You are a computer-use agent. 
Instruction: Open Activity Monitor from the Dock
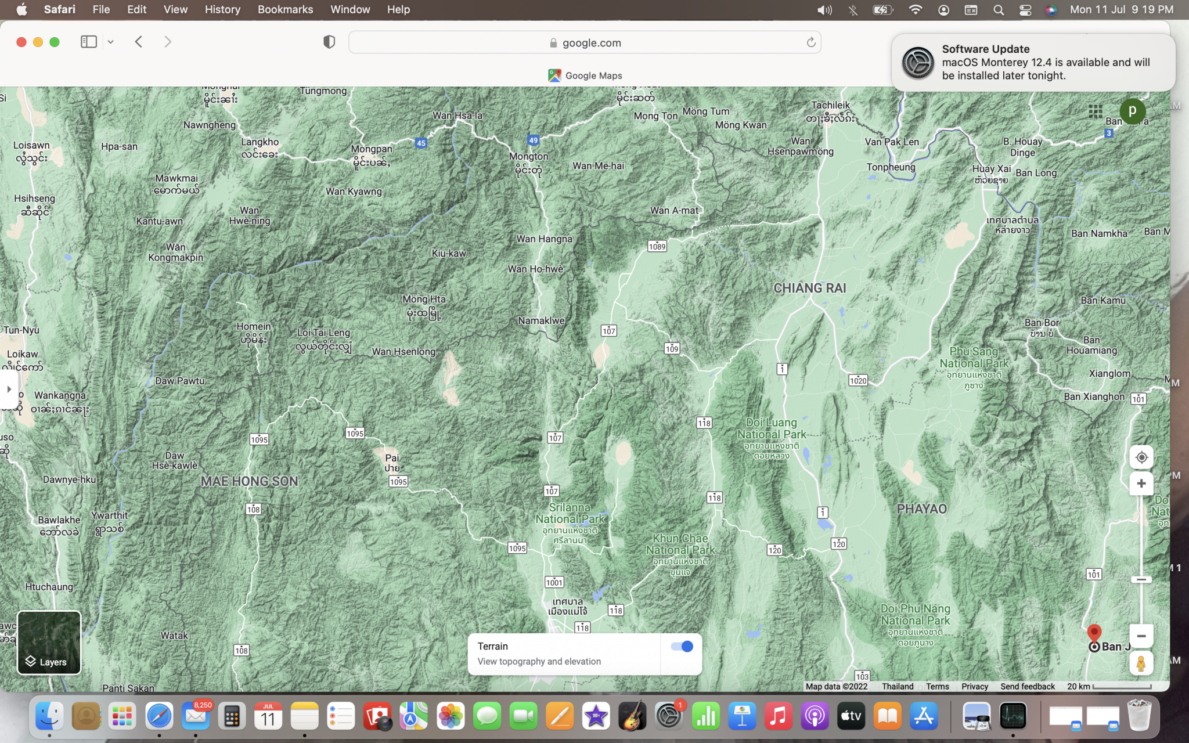click(1013, 716)
